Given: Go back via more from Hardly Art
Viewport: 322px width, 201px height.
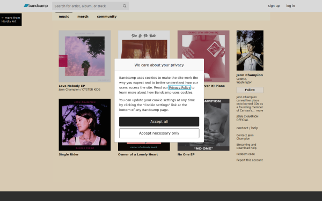Looking at the screenshot, I should (11, 19).
